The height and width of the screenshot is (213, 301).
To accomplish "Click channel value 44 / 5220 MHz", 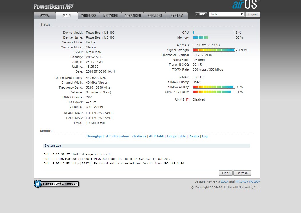I will tap(96, 78).
